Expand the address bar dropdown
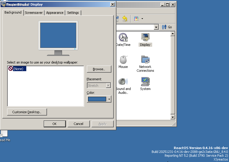This screenshot has width=229, height=162. (x=156, y=27)
